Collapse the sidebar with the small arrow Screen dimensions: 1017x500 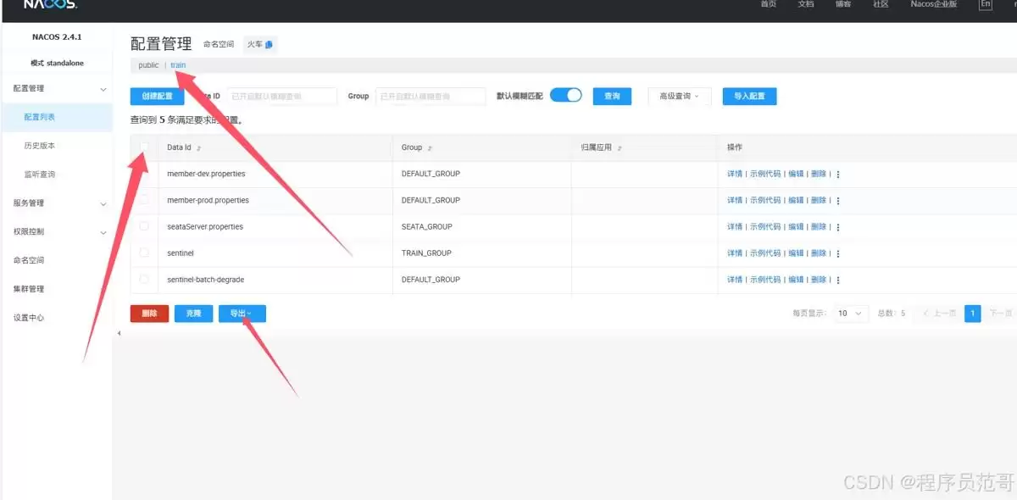point(119,333)
